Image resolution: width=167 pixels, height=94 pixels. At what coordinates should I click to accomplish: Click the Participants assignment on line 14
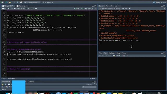pos(46,15)
